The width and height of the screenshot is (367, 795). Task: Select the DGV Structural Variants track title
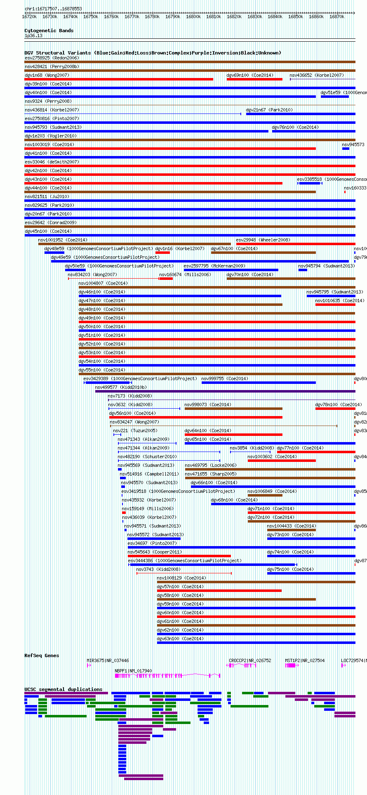[x=153, y=53]
